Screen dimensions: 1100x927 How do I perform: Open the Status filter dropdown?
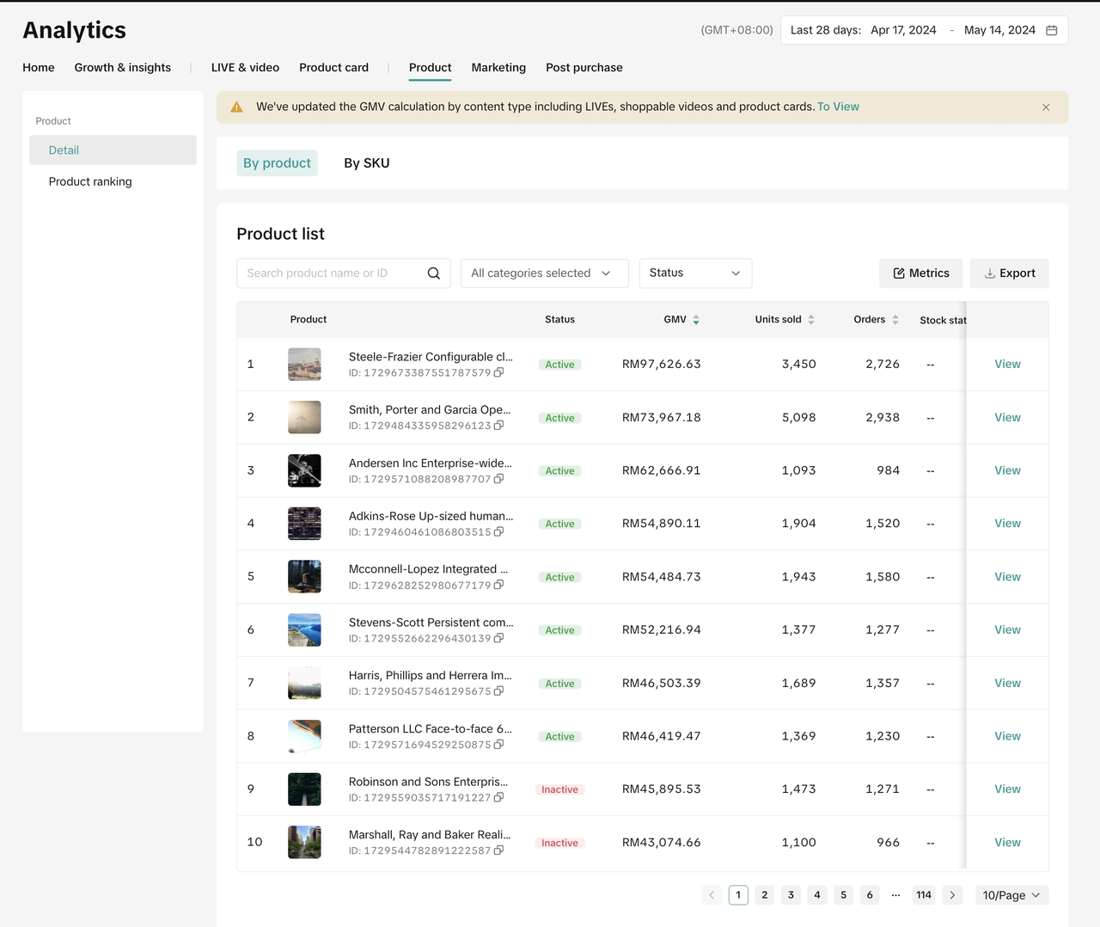[x=695, y=273]
